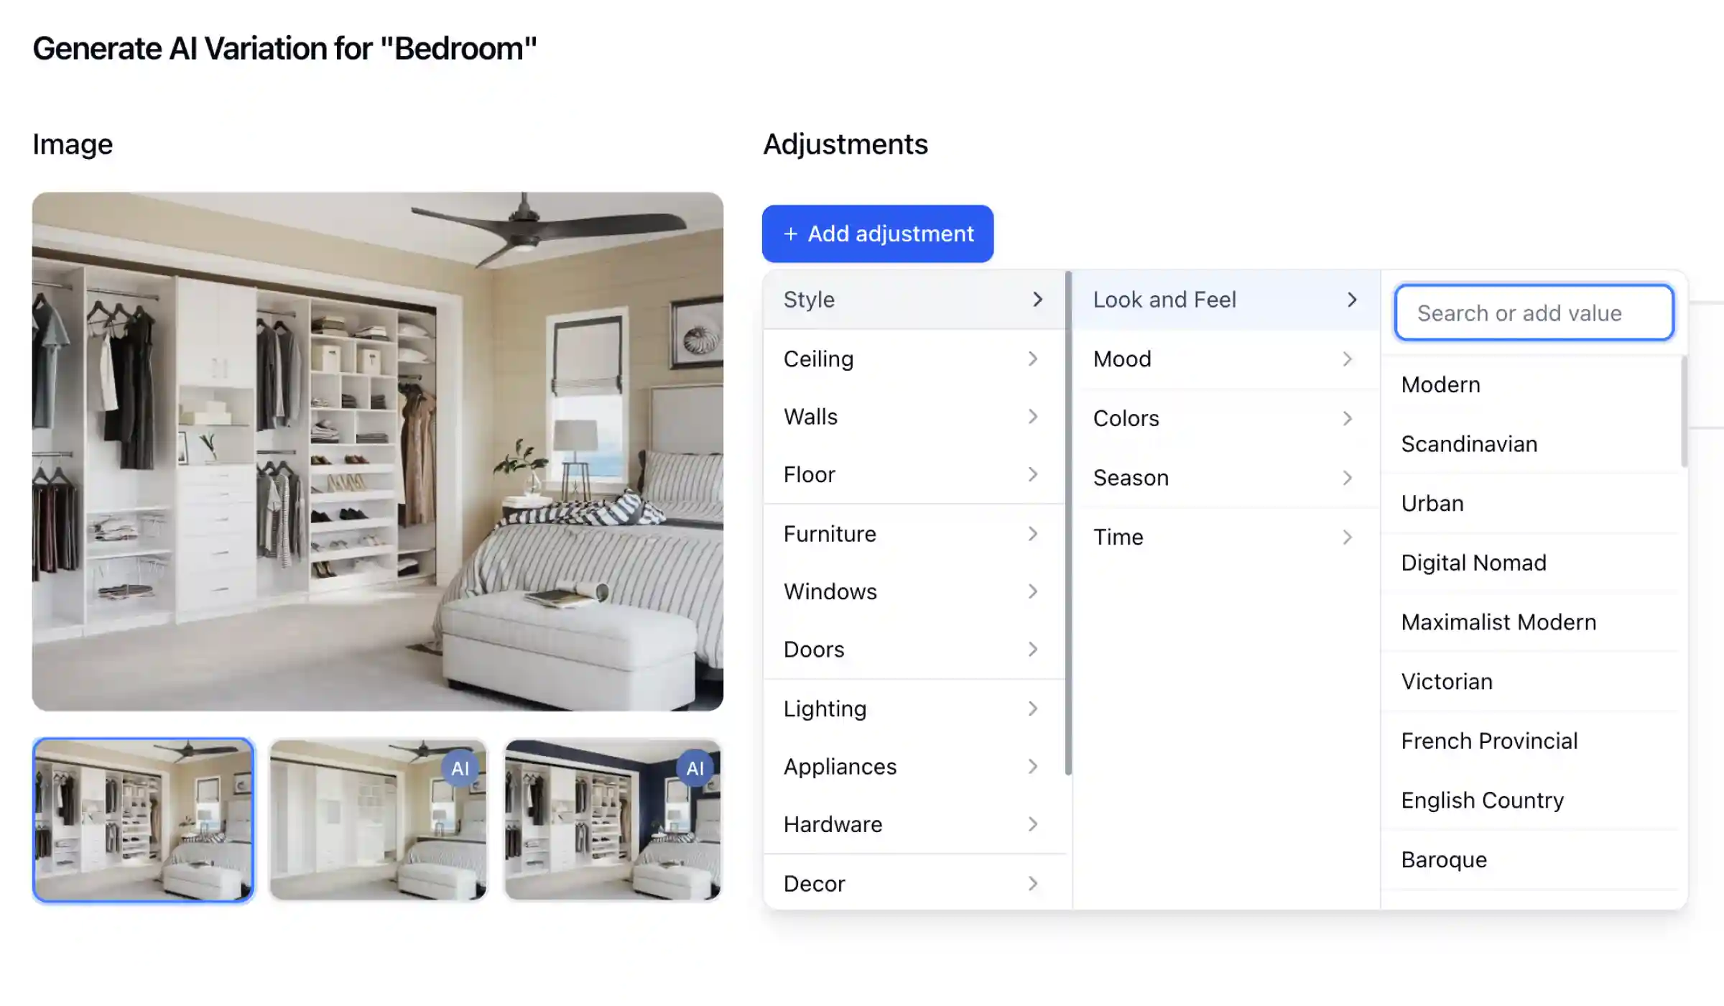Image resolution: width=1724 pixels, height=1006 pixels.
Task: Click the plus icon in Add adjustment
Action: pyautogui.click(x=791, y=233)
